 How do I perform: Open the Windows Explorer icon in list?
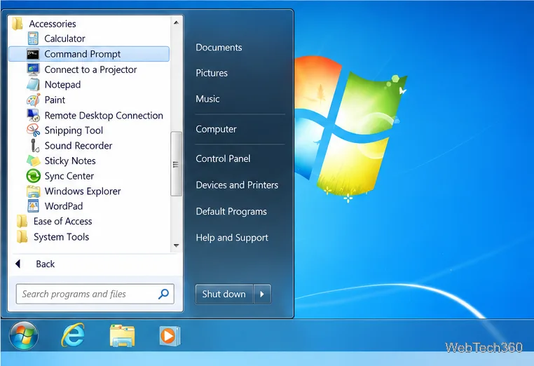click(33, 191)
